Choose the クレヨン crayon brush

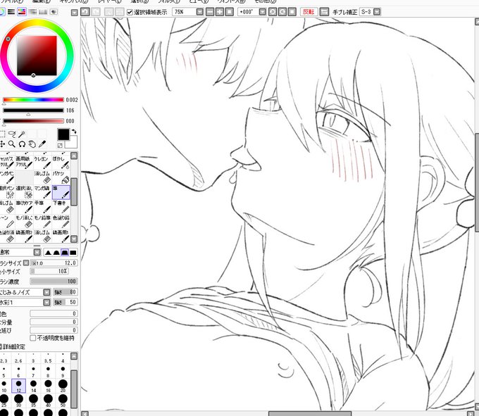pos(42,162)
